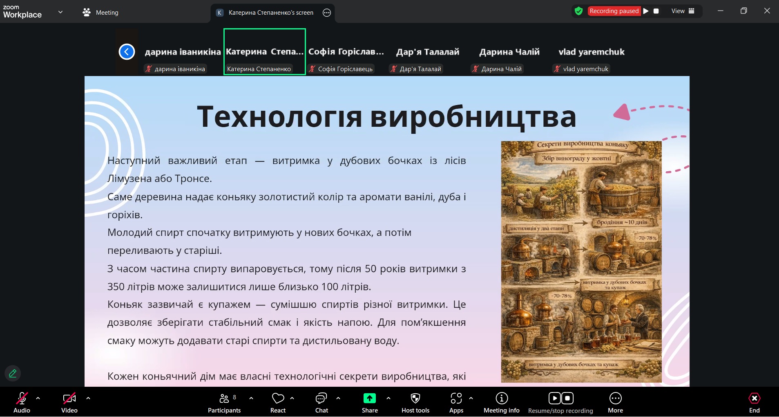The image size is (779, 417).
Task: Switch to the Meeting tab
Action: [x=100, y=13]
